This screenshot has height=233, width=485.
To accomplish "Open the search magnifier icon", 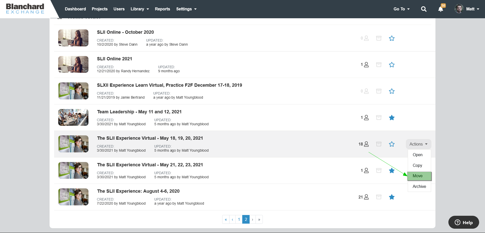I will 423,9.
